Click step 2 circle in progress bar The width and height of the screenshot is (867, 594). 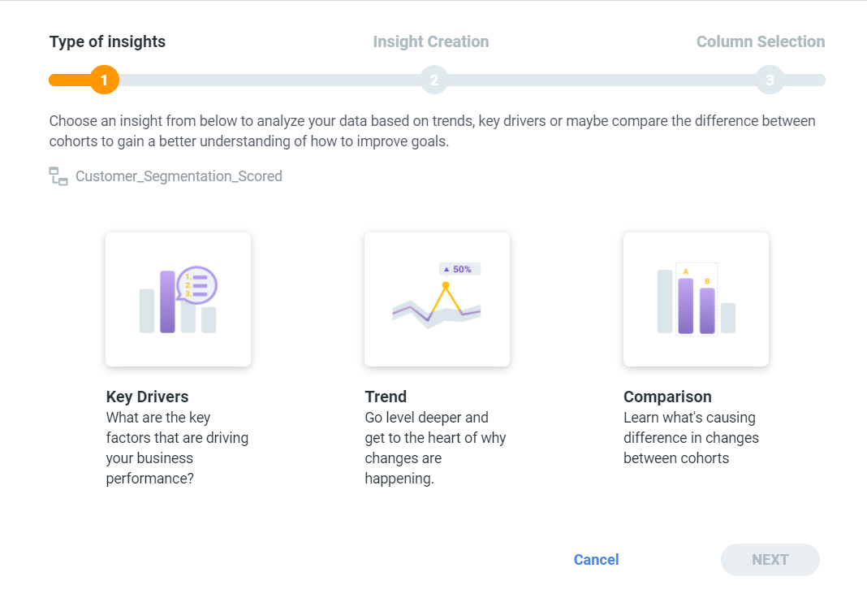pos(434,80)
